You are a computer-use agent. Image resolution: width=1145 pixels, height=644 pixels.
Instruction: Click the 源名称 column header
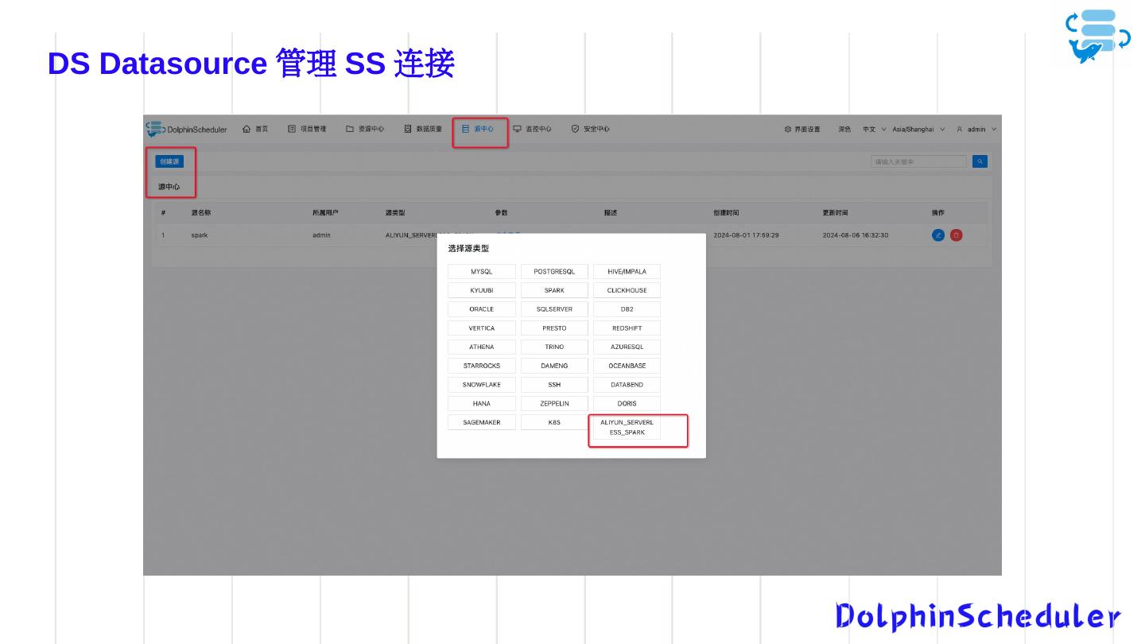pyautogui.click(x=201, y=213)
